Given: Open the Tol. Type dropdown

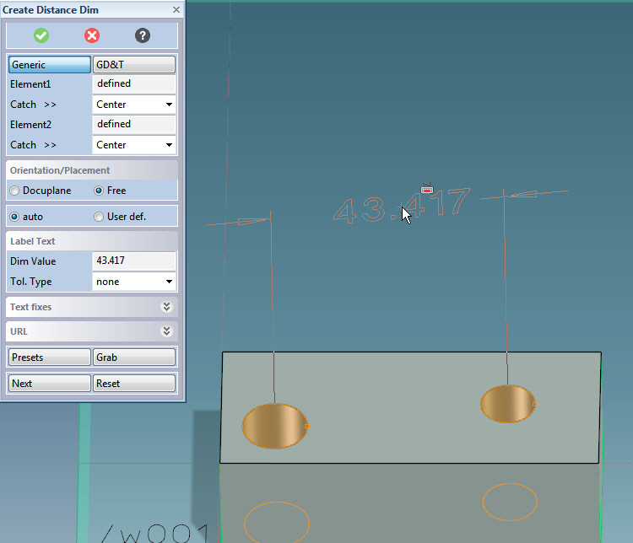Looking at the screenshot, I should pos(134,282).
